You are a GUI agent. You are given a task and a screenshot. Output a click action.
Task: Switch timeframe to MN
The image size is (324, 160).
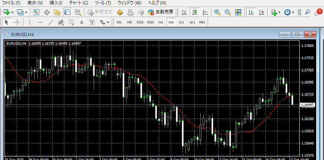click(202, 22)
